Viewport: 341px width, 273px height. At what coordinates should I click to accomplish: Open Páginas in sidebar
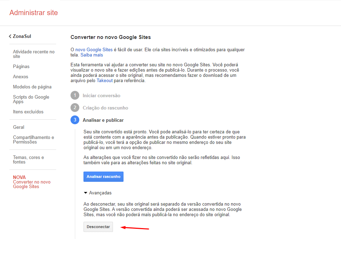click(x=21, y=67)
